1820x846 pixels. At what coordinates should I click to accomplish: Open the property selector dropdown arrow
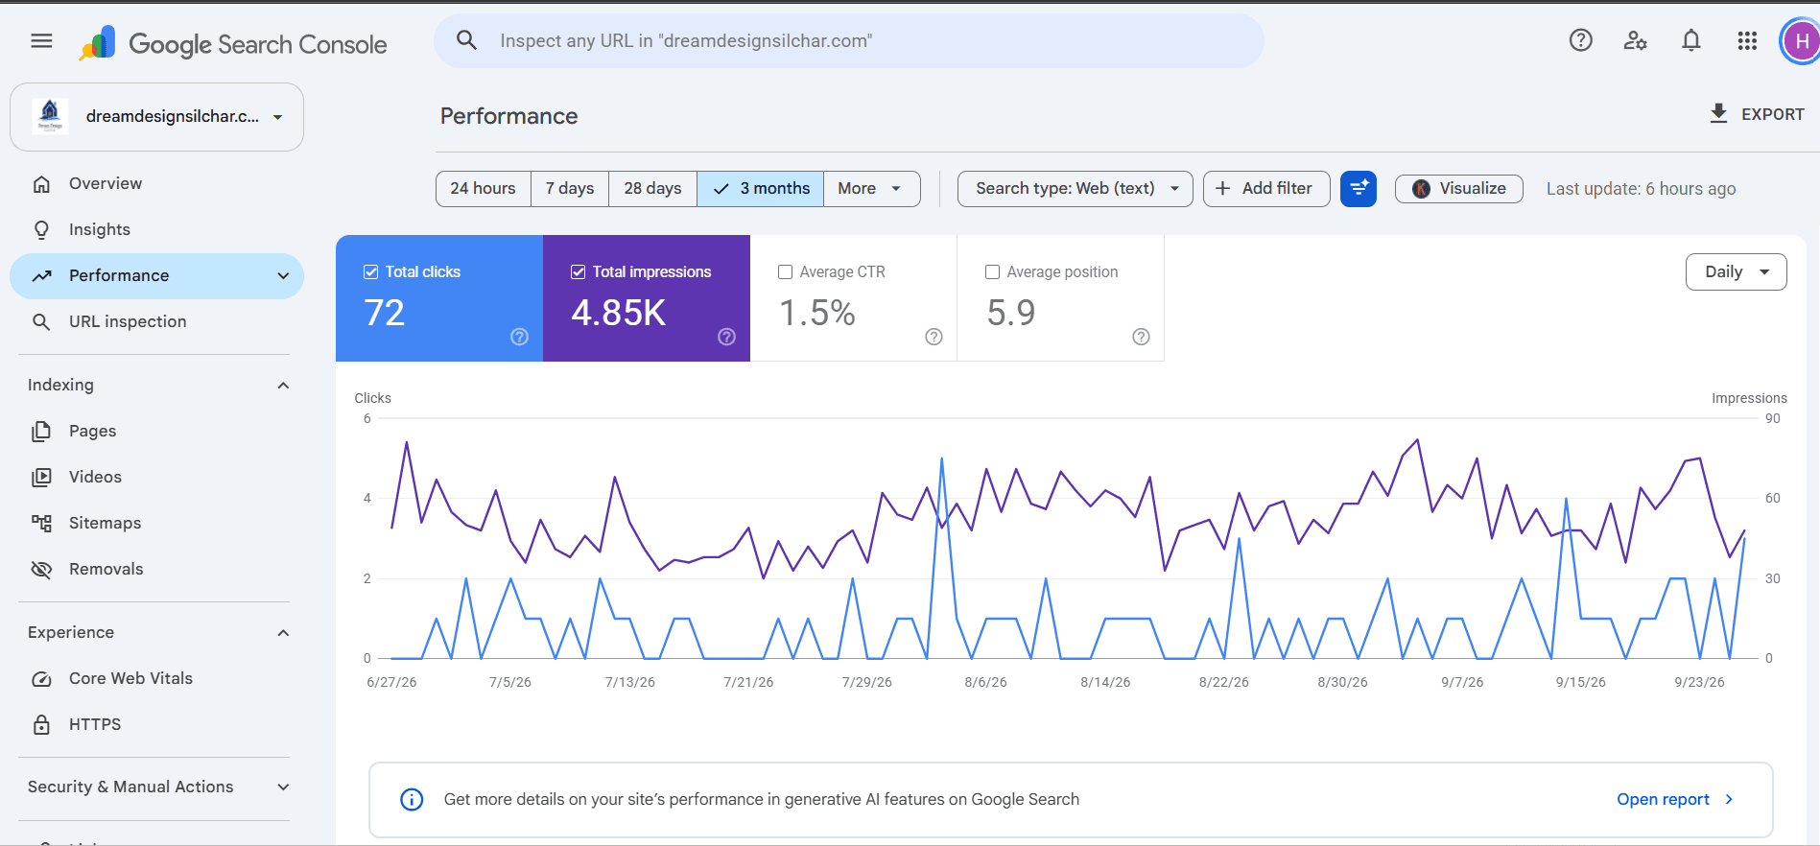278,117
